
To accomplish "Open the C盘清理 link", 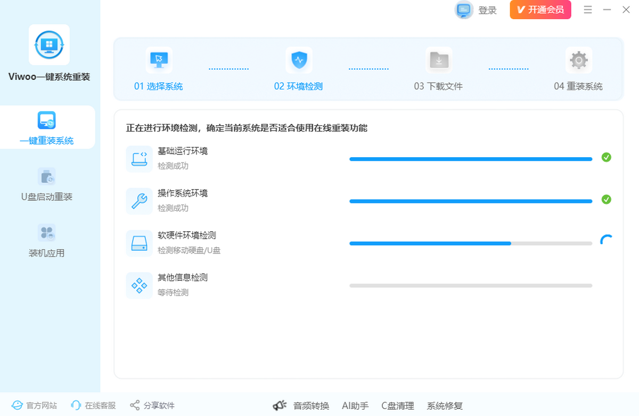I will pos(398,406).
